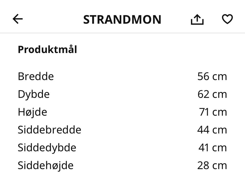Screen dimensions: 245x185
Task: Select the Siddedybde row label
Action: 47,148
